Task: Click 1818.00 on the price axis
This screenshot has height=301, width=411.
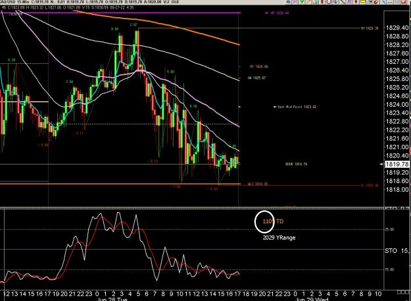Action: point(397,190)
